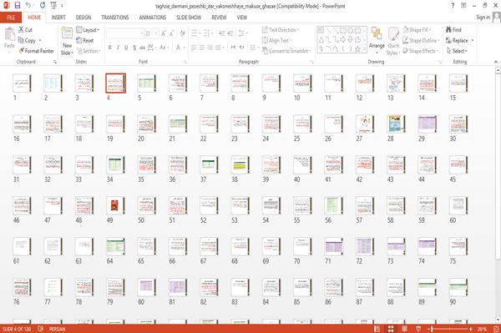The image size is (501, 333).
Task: Select slide 4 thumbnail
Action: [x=116, y=83]
